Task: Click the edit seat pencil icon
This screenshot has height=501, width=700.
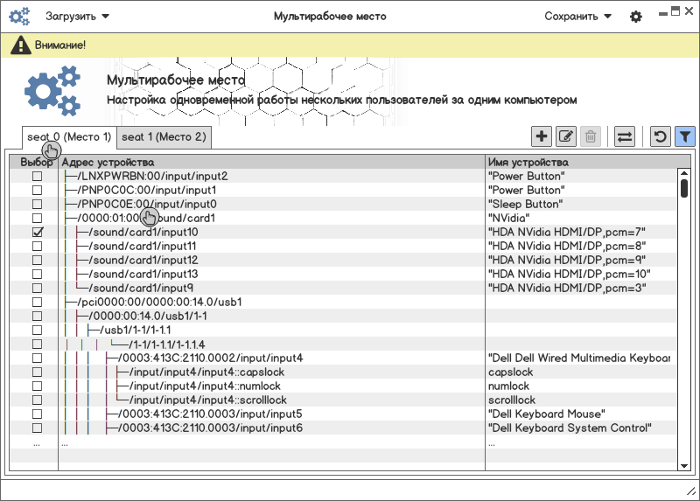Action: pyautogui.click(x=566, y=136)
